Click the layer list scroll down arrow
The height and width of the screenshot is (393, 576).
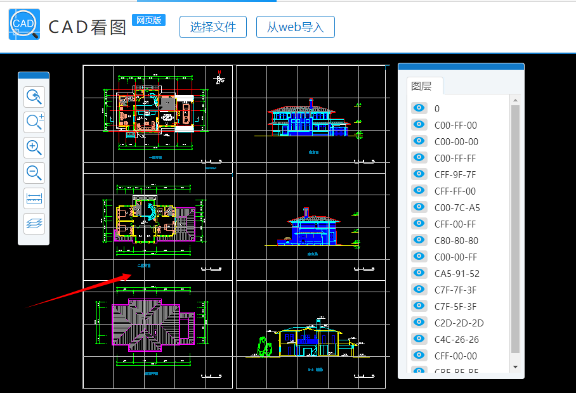[515, 367]
